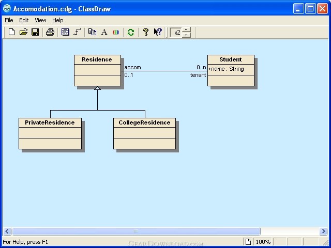Click the New document icon
The width and height of the screenshot is (331, 248).
pyautogui.click(x=11, y=32)
